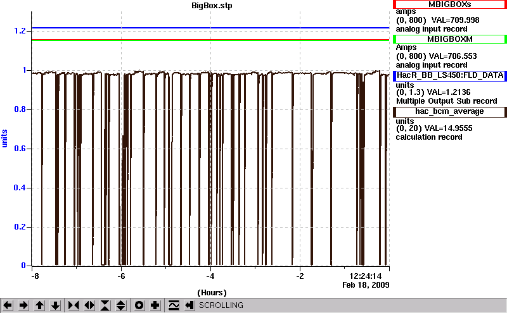The image size is (507, 313).
Task: Click the Feb 18, 2009 date label
Action: tap(366, 285)
